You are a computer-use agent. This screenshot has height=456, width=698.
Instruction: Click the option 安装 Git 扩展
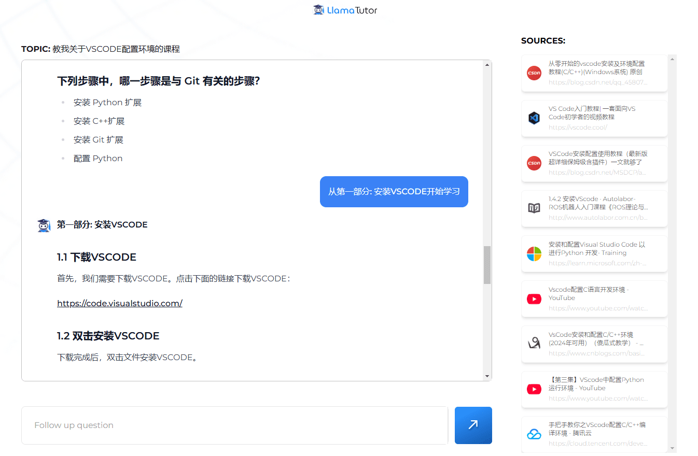click(x=99, y=140)
